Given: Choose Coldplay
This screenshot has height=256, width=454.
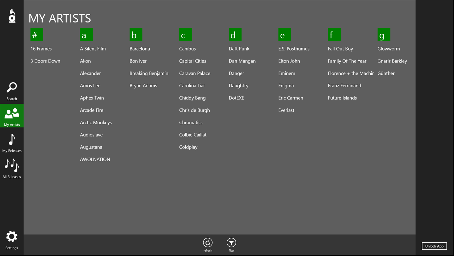Looking at the screenshot, I should point(188,147).
